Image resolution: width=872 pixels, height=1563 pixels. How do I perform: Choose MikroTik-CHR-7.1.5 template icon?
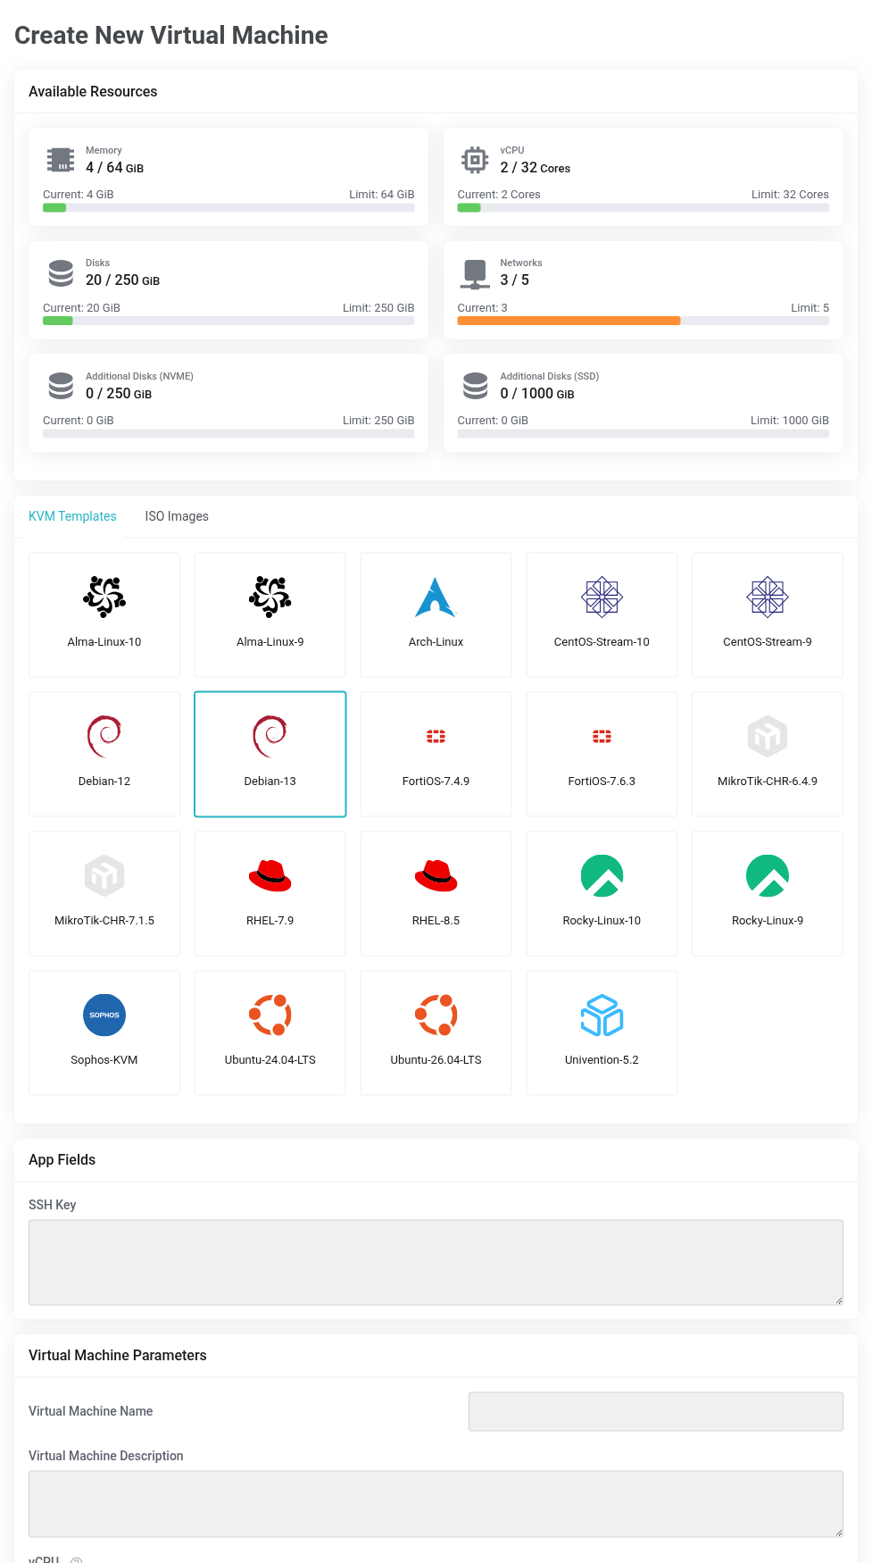pyautogui.click(x=104, y=875)
